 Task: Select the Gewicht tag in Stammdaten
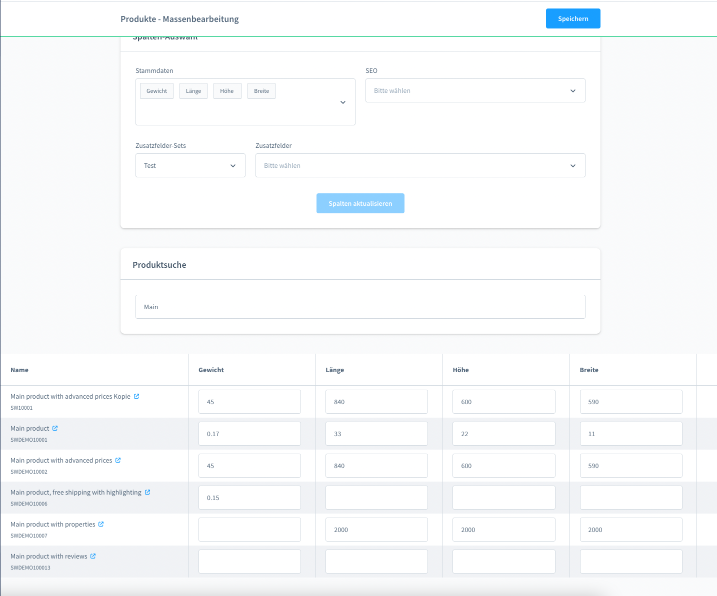[x=156, y=91]
